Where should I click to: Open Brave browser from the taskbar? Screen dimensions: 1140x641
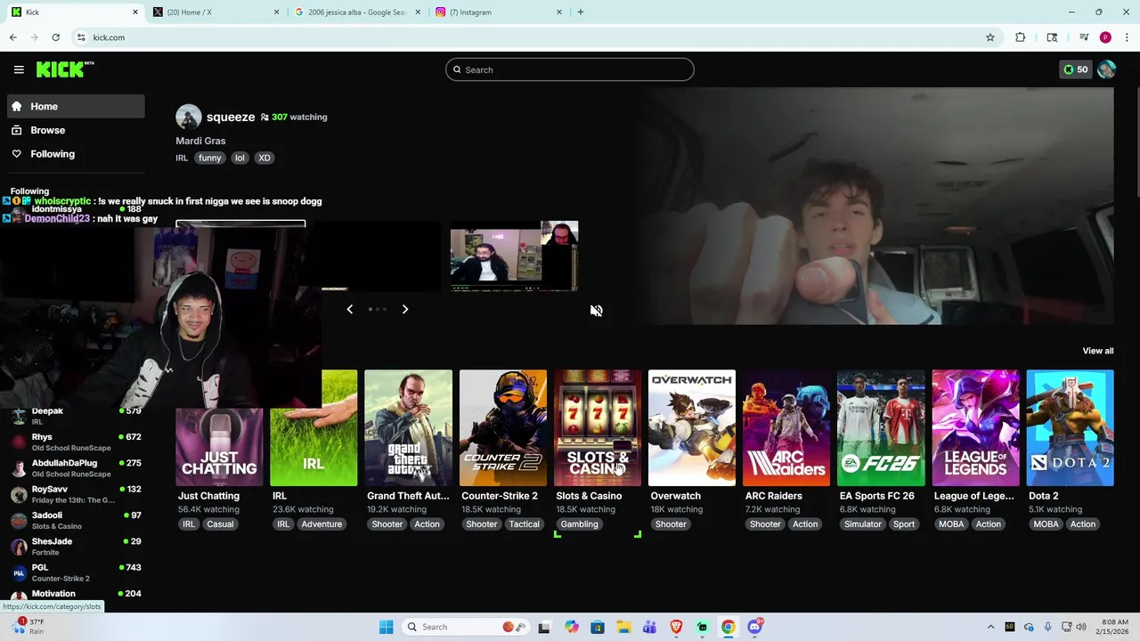tap(676, 627)
